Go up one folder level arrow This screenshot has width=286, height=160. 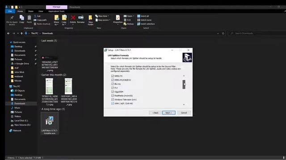coord(22,33)
